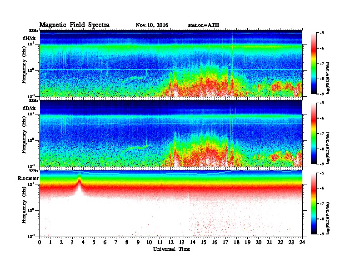Viewport: 360px width, 278px height.
Task: Click the "-8" value on Riometer color scale
Action: [322, 219]
